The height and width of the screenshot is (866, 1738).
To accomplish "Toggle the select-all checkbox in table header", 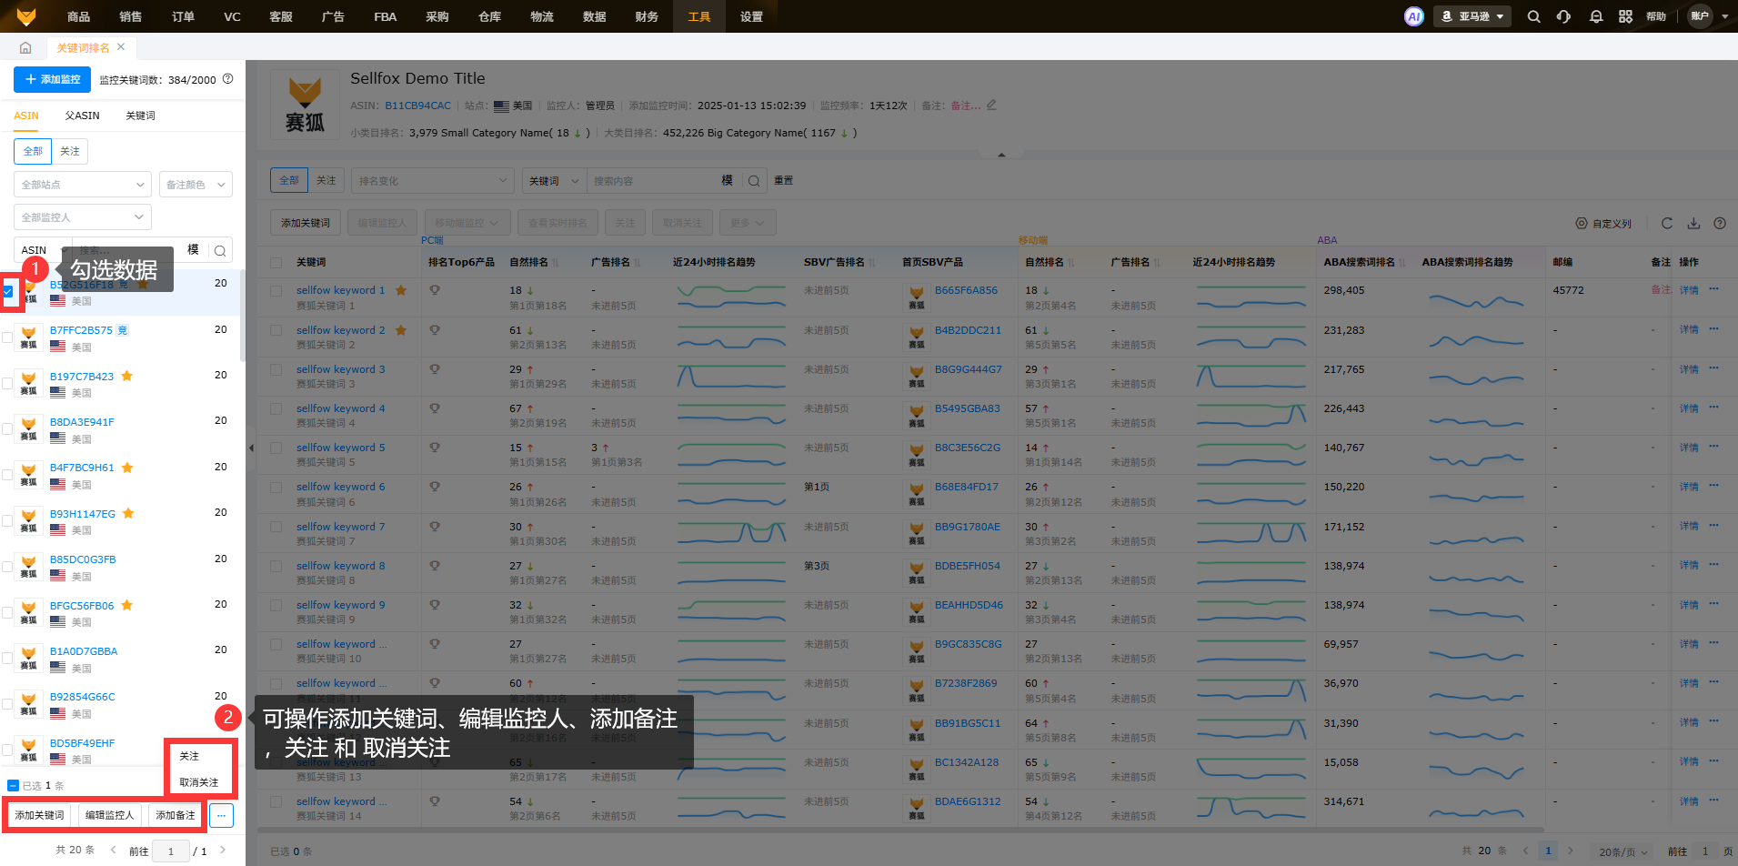I will point(276,262).
